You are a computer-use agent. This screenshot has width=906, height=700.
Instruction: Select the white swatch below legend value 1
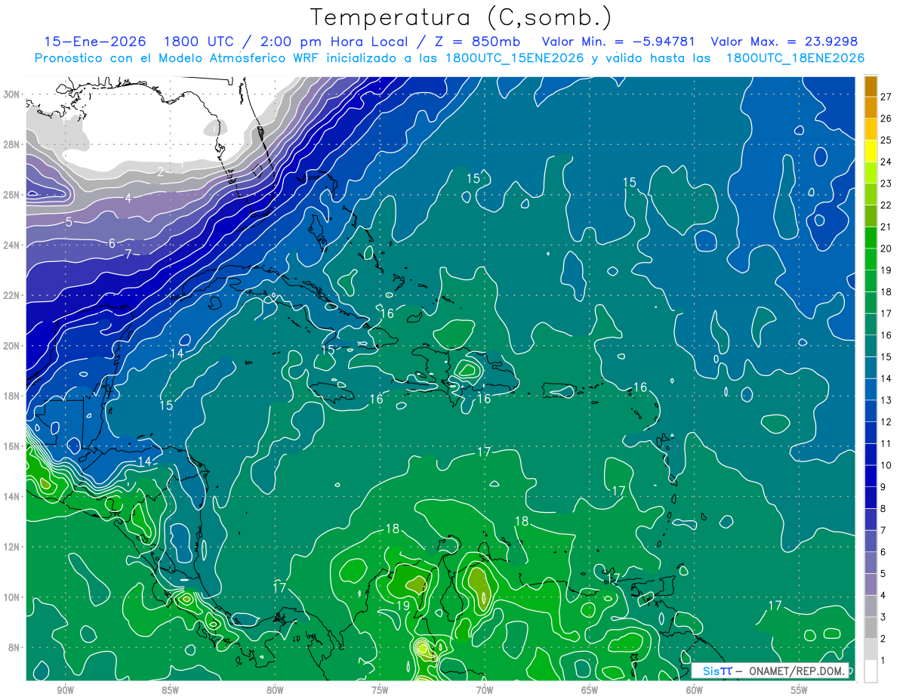click(x=871, y=671)
